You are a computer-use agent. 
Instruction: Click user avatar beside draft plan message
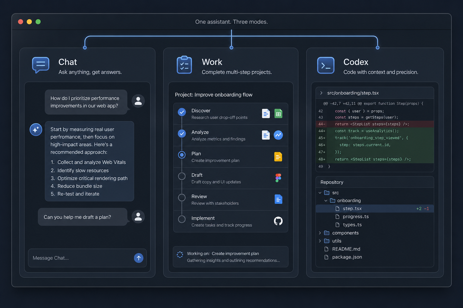click(138, 217)
